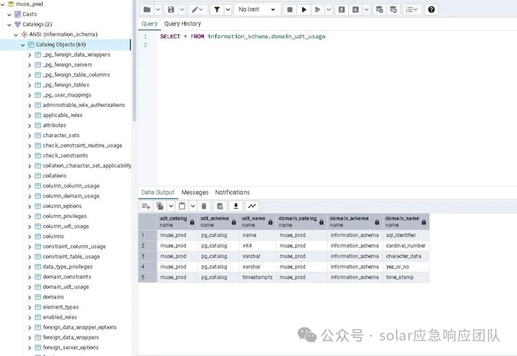Open the Notifications tab
Screen dimensions: 517x356
(x=233, y=193)
